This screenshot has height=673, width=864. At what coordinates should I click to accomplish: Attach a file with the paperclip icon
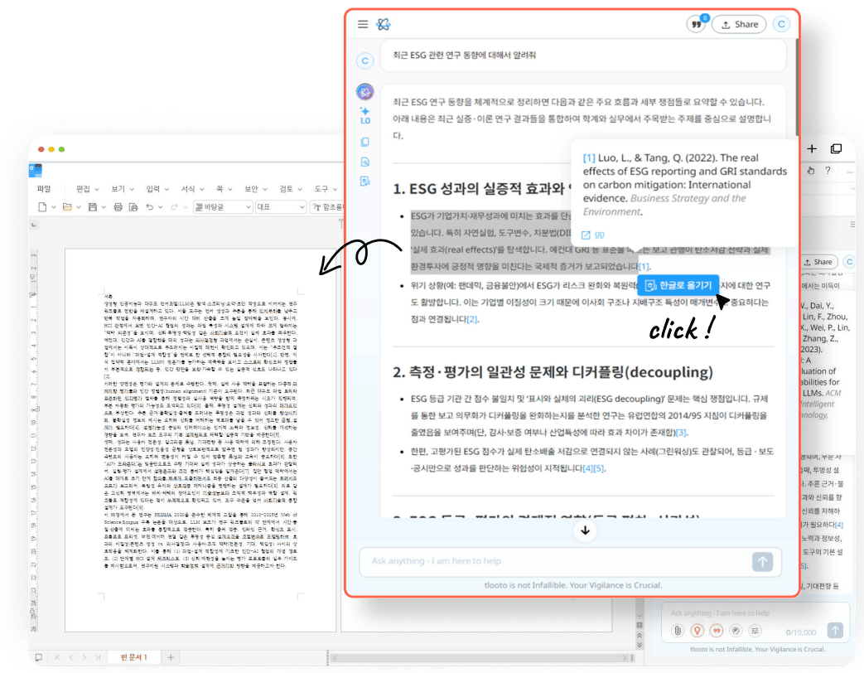[x=678, y=631]
